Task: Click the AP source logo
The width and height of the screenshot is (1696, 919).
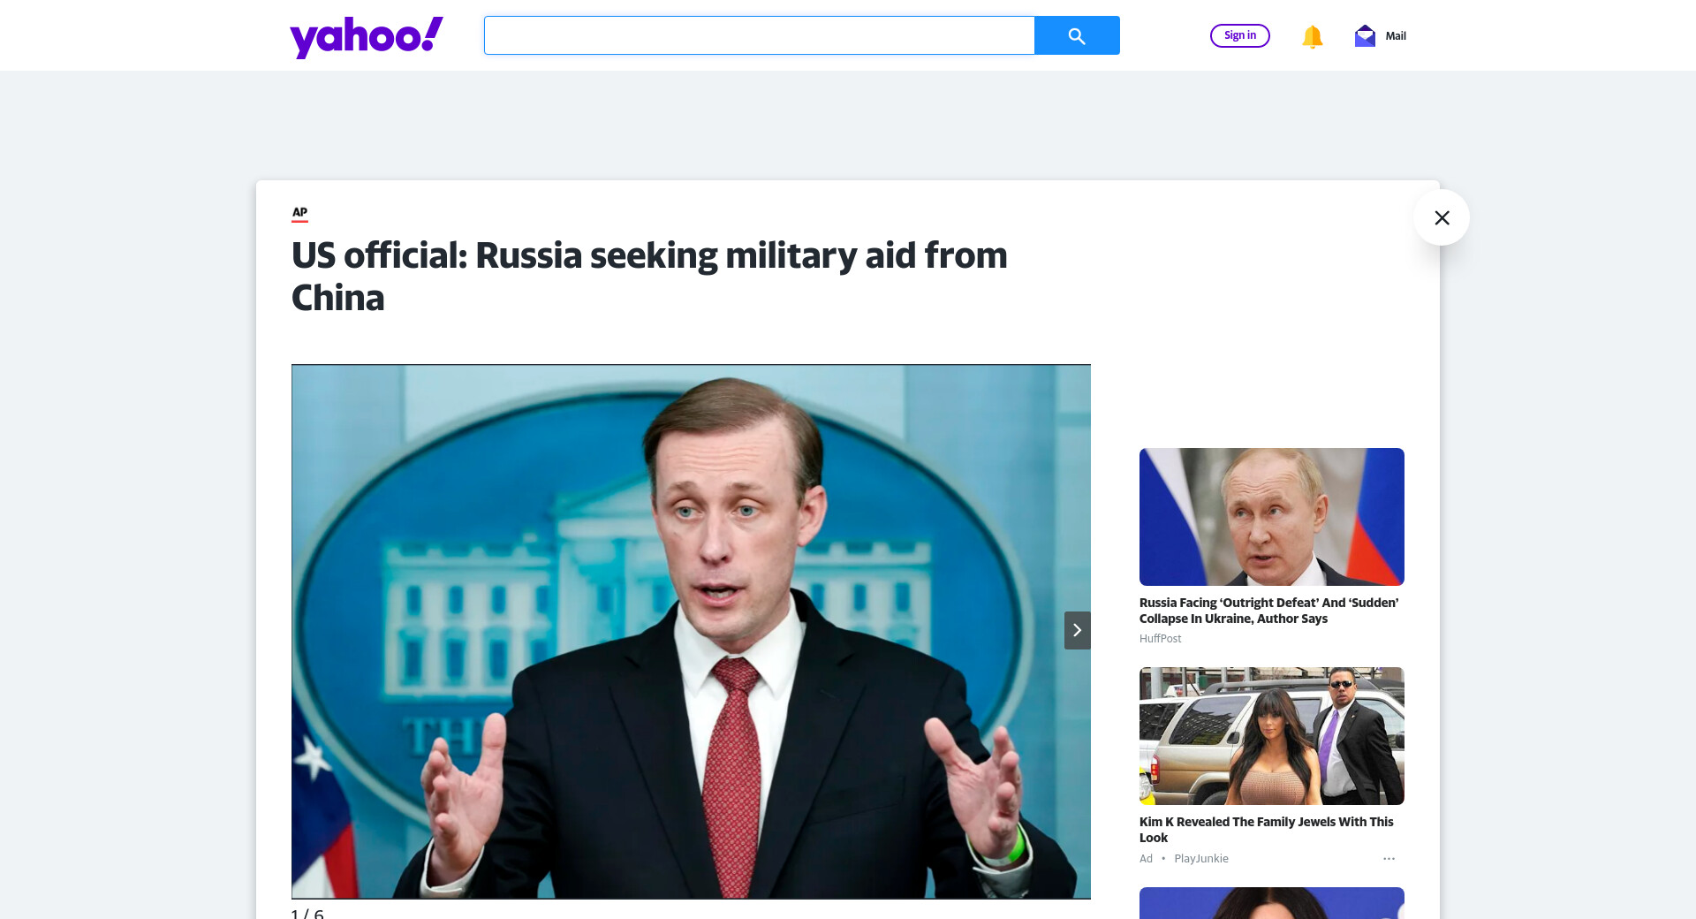Action: [x=300, y=213]
